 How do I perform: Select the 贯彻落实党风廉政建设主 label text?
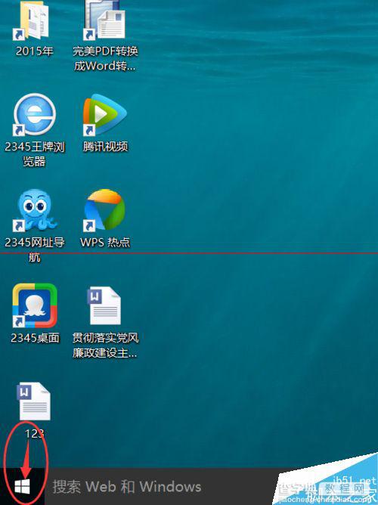point(105,345)
